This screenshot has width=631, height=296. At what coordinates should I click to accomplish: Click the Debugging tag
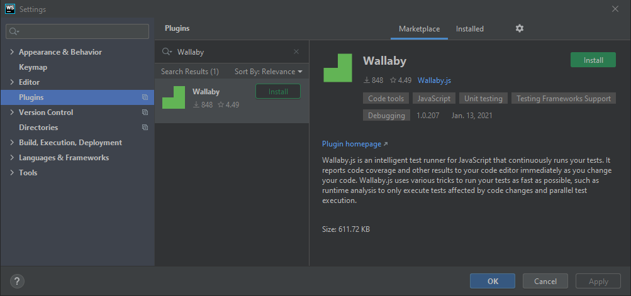[386, 116]
